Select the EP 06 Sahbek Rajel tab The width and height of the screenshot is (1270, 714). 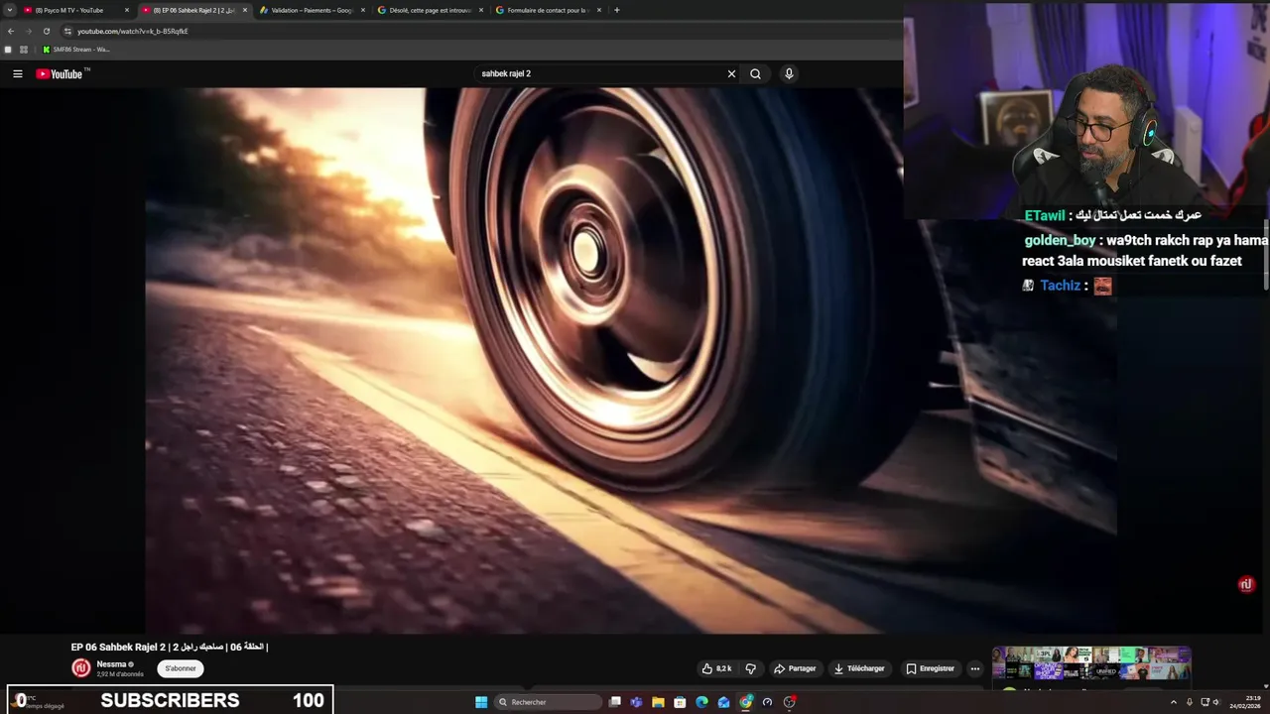tap(193, 10)
